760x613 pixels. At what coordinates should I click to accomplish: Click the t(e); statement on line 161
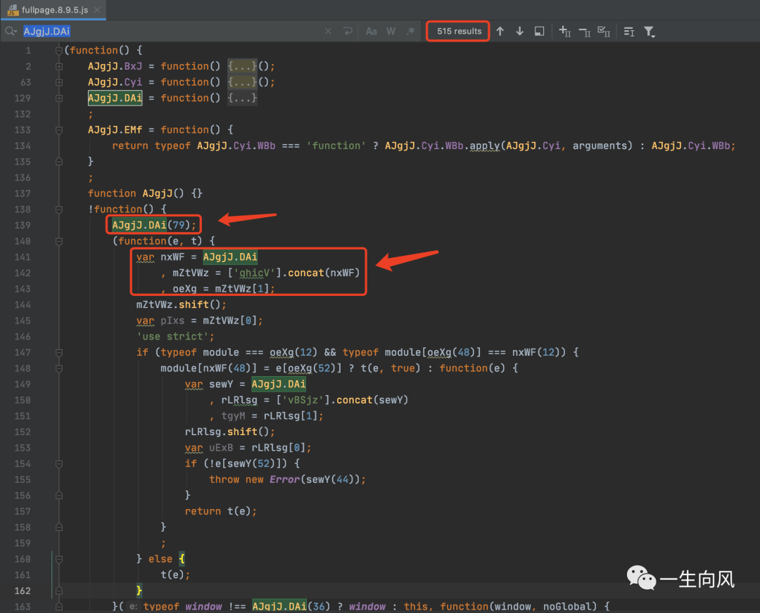click(x=175, y=575)
